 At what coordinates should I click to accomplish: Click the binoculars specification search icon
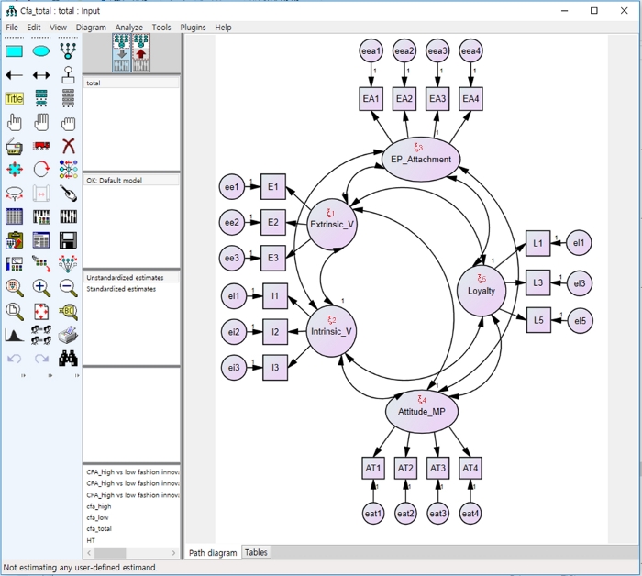click(x=68, y=359)
